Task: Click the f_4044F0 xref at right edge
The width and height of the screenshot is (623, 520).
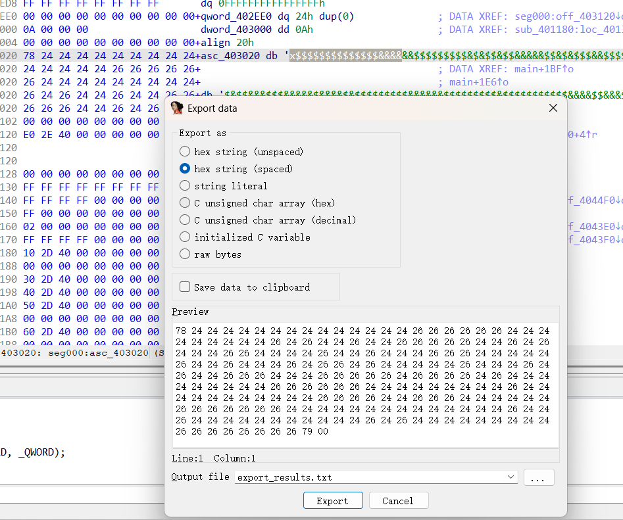Action: (595, 200)
